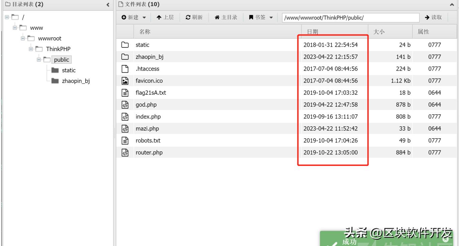460x246 pixels.
Task: Sort by the 日期 column header
Action: pyautogui.click(x=313, y=32)
